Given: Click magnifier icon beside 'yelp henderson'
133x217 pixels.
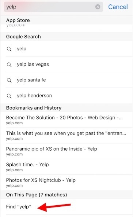Looking at the screenshot, I should tap(9, 96).
